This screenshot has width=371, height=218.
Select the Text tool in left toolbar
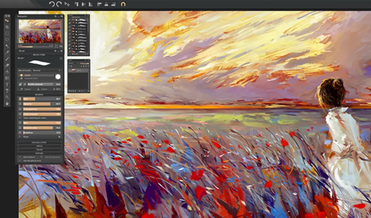[x=7, y=84]
